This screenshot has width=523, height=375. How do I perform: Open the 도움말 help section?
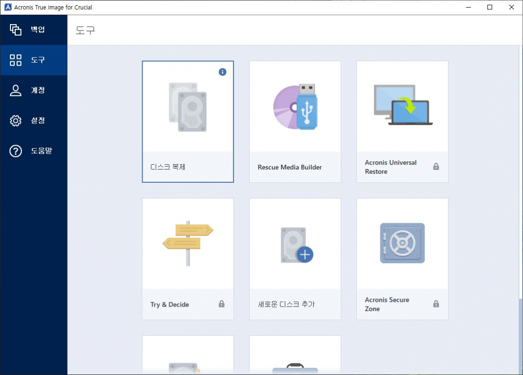coord(34,151)
